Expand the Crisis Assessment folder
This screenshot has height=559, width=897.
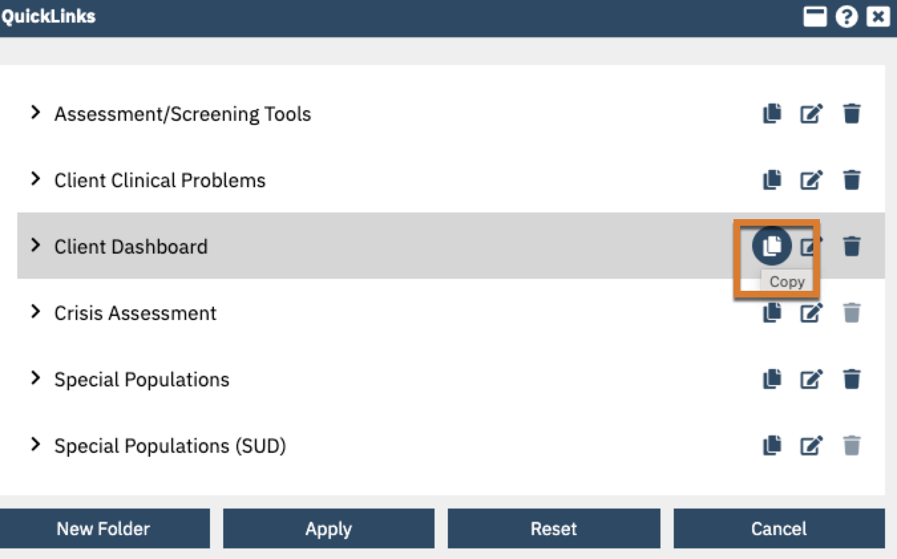click(35, 313)
